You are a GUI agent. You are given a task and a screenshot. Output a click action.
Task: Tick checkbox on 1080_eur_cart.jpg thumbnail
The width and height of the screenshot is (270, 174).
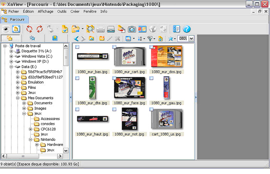(114, 47)
